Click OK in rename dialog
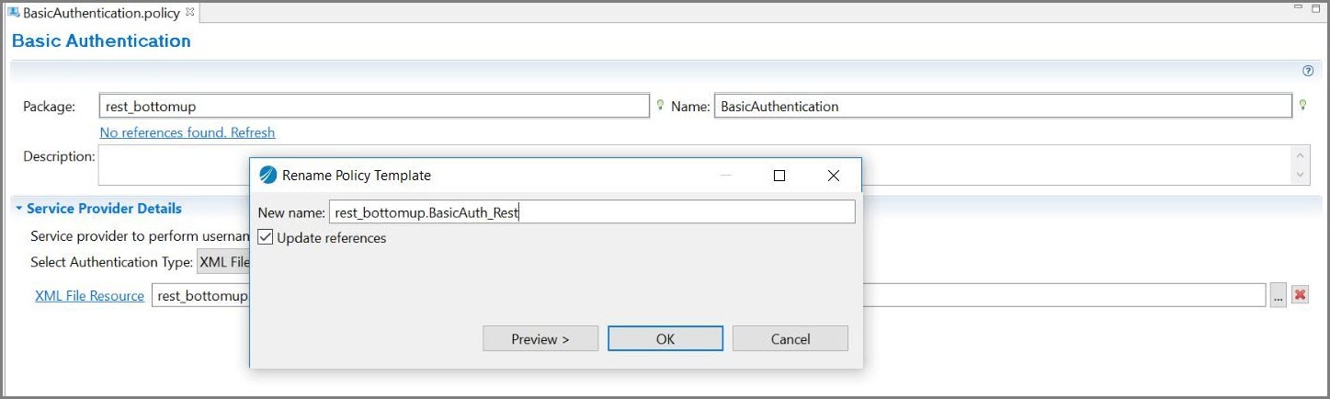Viewport: 1330px width, 399px height. tap(665, 338)
